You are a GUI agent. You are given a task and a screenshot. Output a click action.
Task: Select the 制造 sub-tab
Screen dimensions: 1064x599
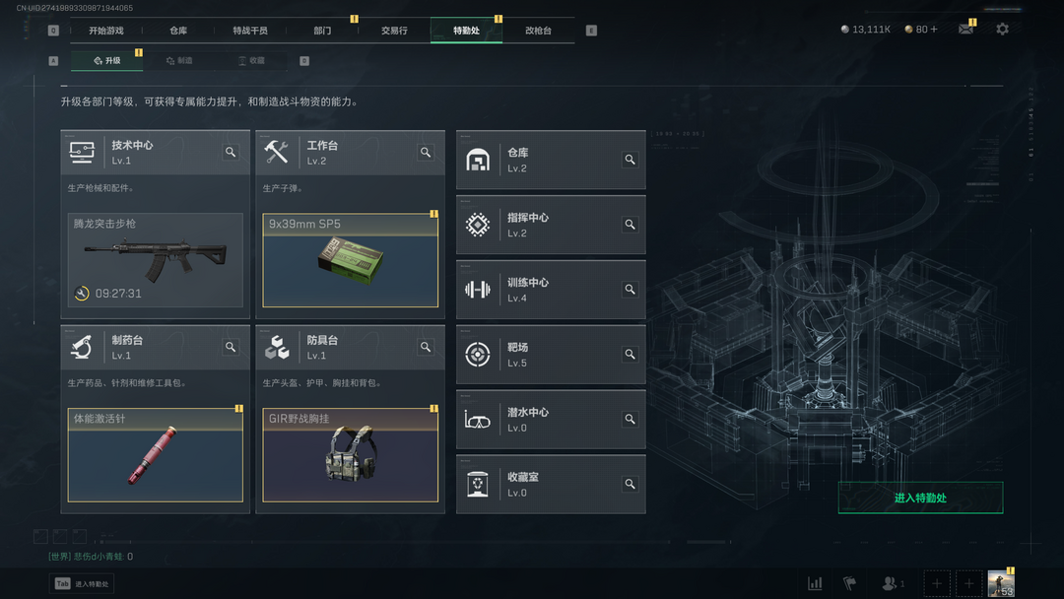[x=180, y=60]
